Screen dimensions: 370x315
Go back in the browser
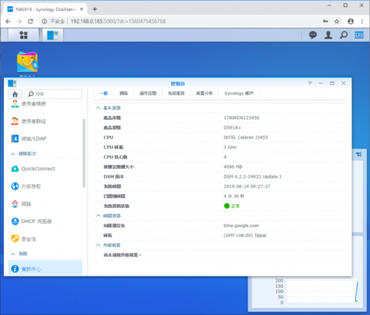(8, 21)
